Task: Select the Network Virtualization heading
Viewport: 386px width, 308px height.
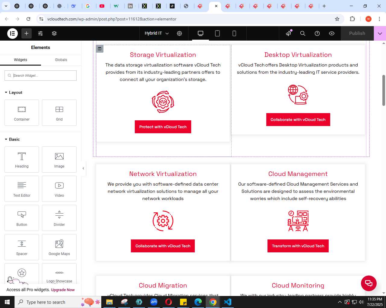Action: click(163, 174)
